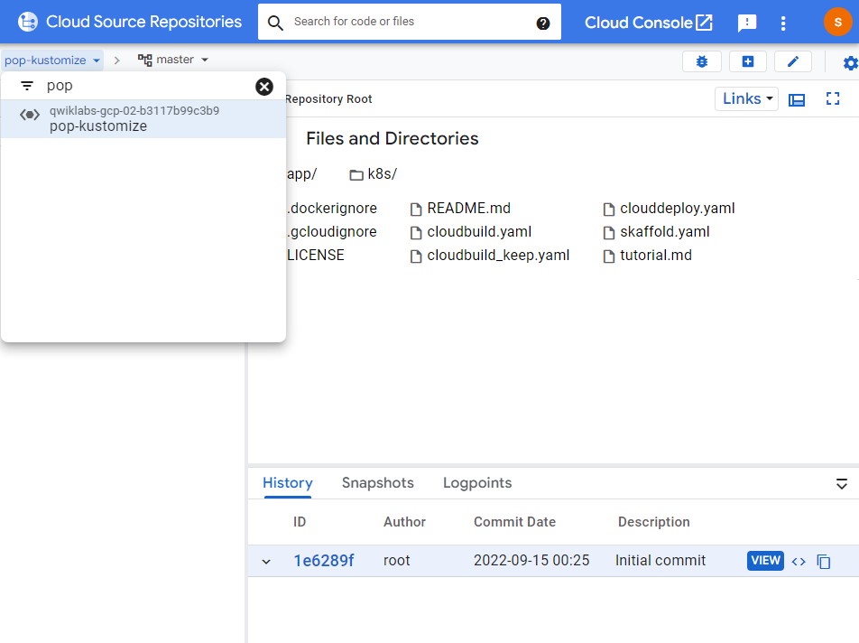The height and width of the screenshot is (643, 859).
Task: Switch to the Snapshots tab
Action: pyautogui.click(x=378, y=483)
